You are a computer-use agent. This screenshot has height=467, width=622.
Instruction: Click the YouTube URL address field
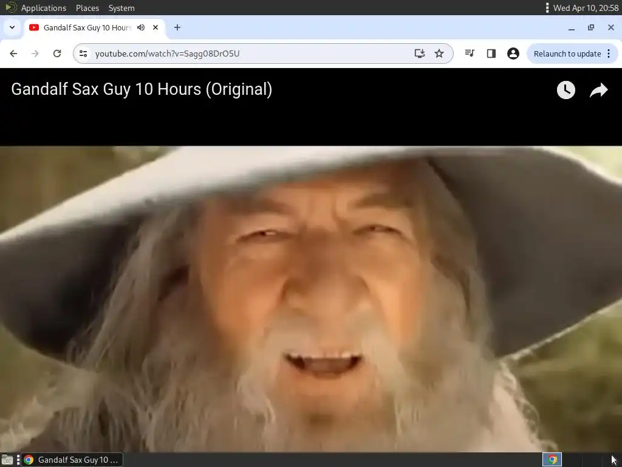[168, 54]
